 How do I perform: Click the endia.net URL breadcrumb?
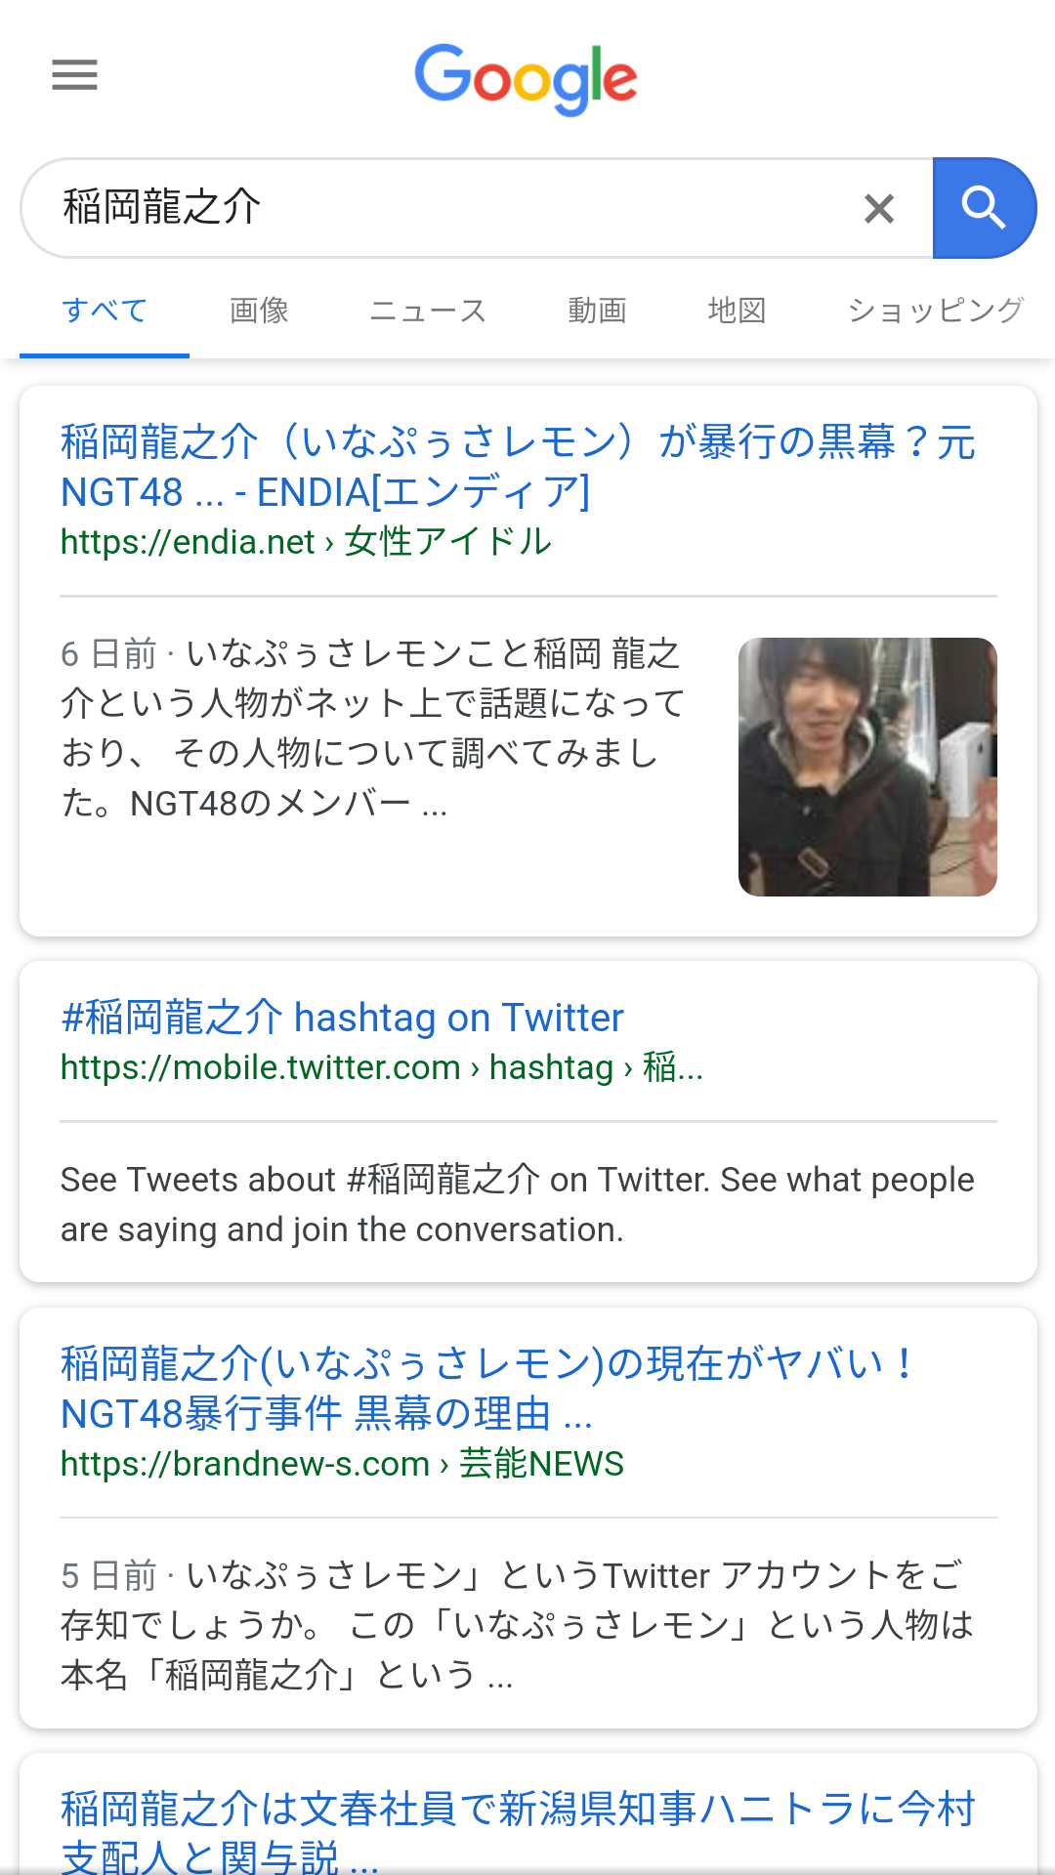[306, 541]
